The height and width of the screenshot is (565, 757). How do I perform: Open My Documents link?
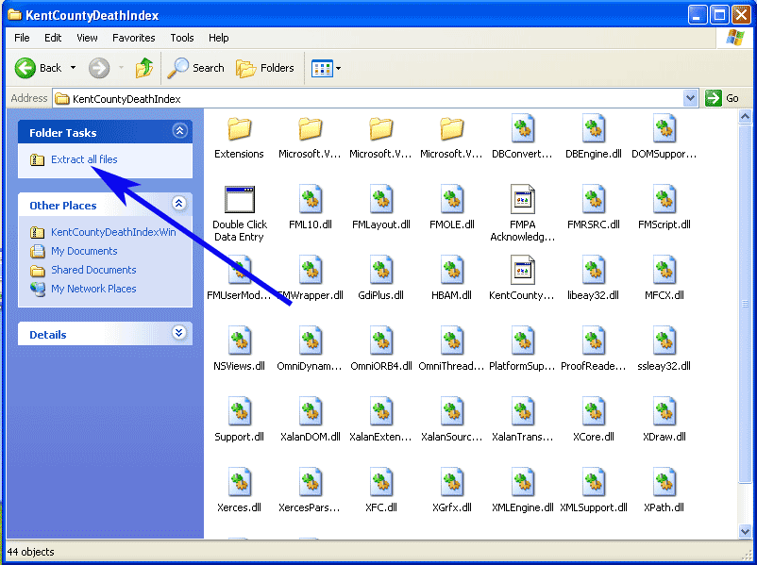[84, 251]
